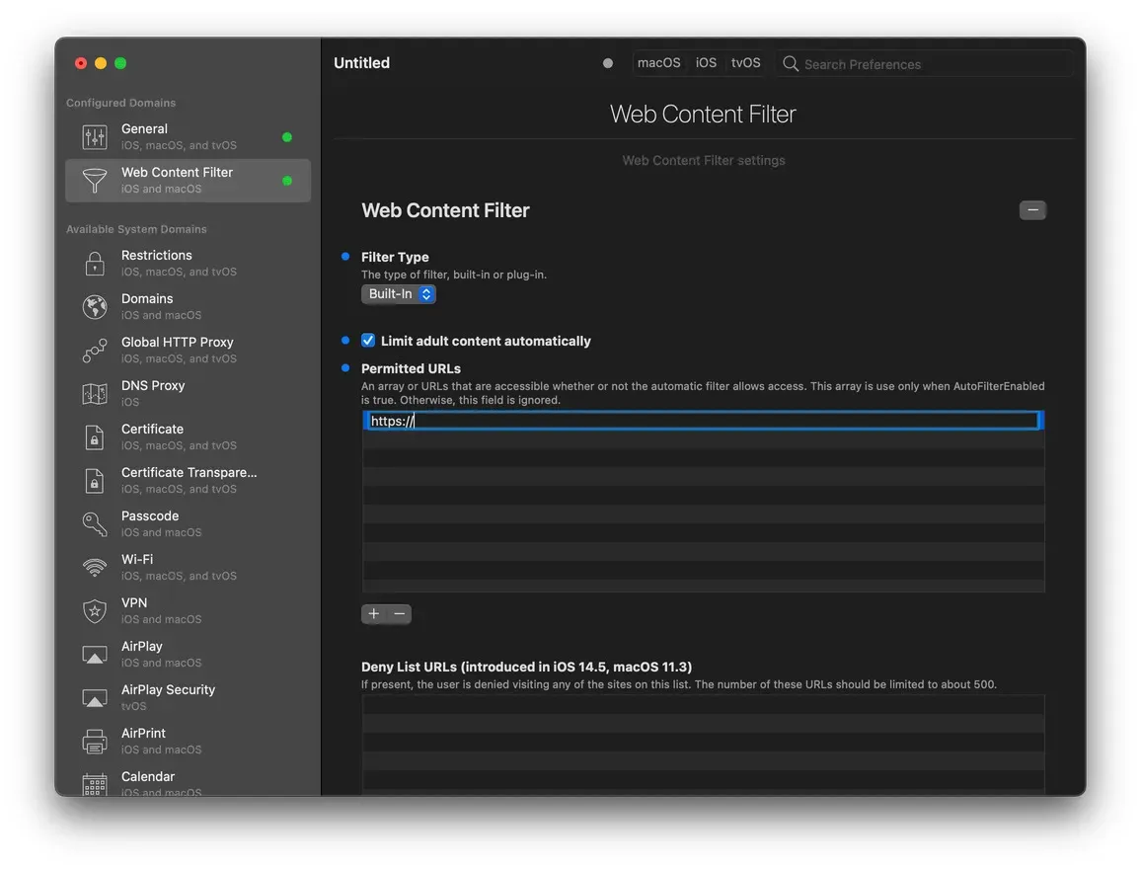Add a new Permitted URL with plus button
1141x869 pixels.
coord(373,613)
